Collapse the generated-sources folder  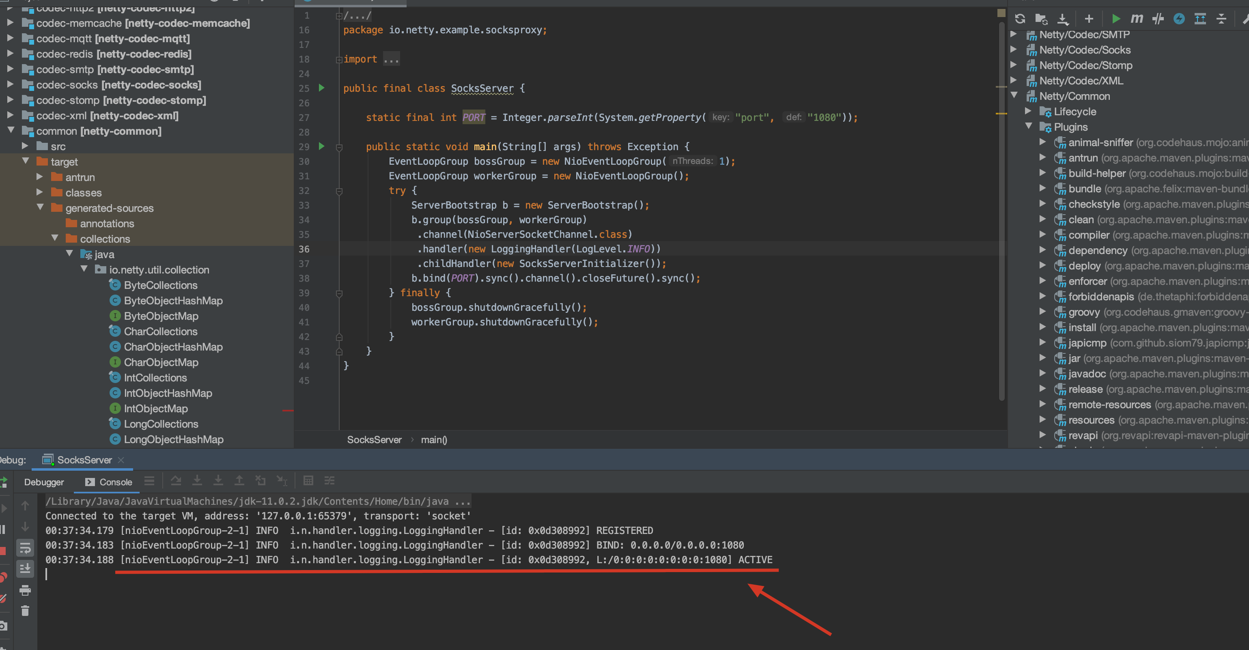pos(40,207)
